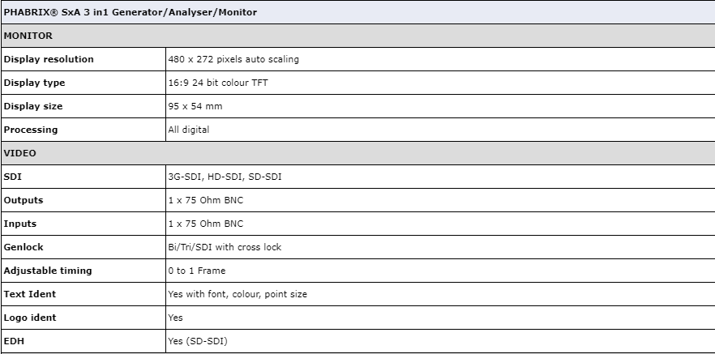715x354 pixels.
Task: Select 'Bi/Tri/SDI with cross lock' value
Action: (225, 247)
